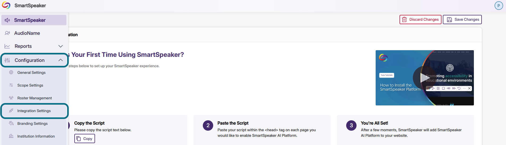
Task: Click the Branding Settings tag icon
Action: tap(11, 123)
